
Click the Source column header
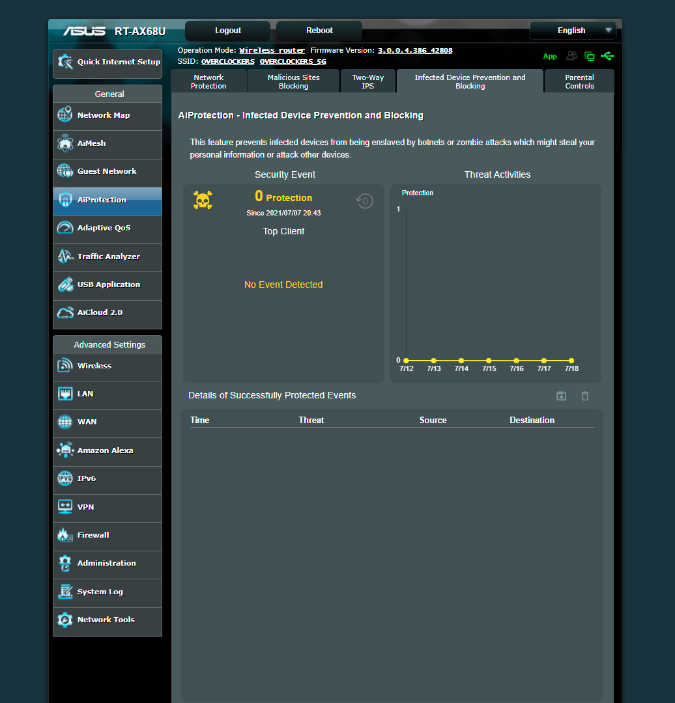[x=433, y=420]
